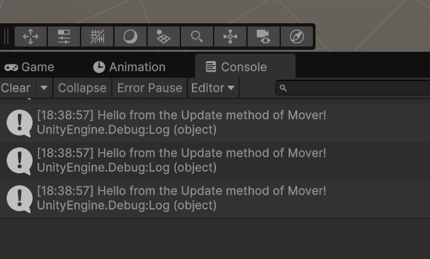Viewport: 430px width, 259px height.
Task: Open the draw mode shading sphere icon
Action: (130, 37)
